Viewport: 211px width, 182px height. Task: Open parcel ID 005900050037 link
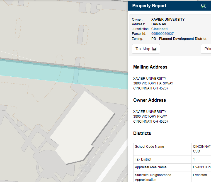pyautogui.click(x=163, y=34)
